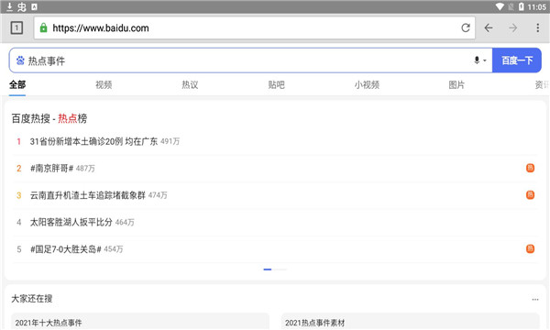Reload the page with refresh icon
This screenshot has height=330, width=550.
tap(466, 27)
